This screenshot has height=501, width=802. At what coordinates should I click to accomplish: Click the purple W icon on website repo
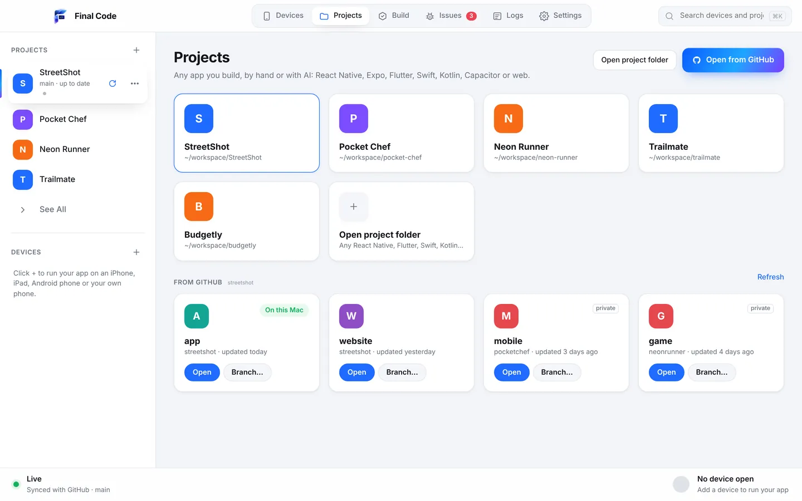pyautogui.click(x=351, y=316)
